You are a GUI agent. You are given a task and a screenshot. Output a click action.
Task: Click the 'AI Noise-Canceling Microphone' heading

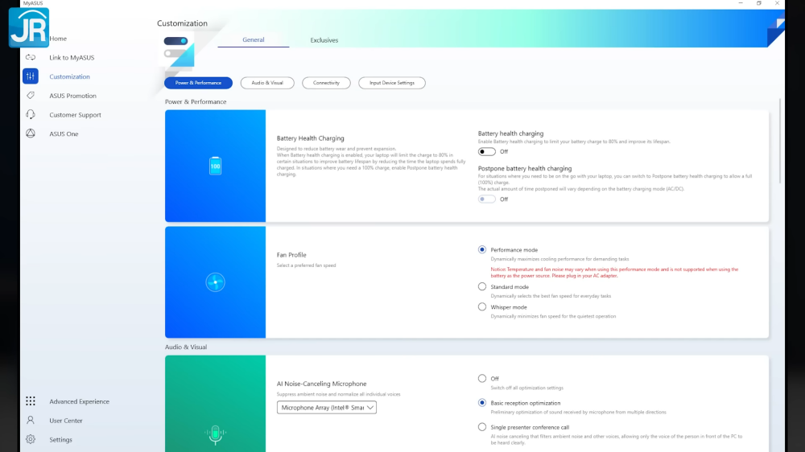point(321,384)
